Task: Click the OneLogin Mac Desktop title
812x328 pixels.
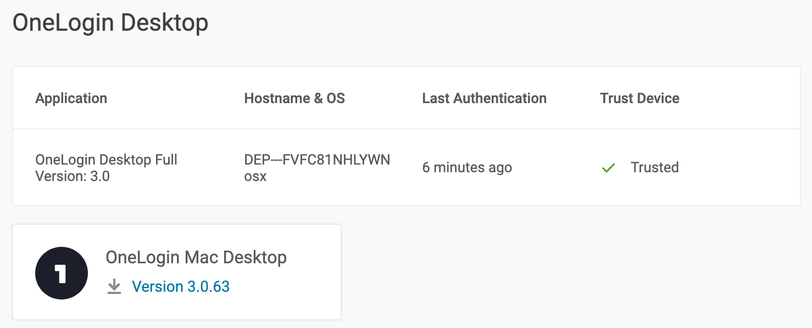Action: [196, 257]
